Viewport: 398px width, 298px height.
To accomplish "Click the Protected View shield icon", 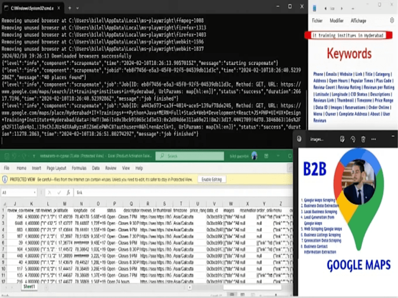I will coord(5,179).
